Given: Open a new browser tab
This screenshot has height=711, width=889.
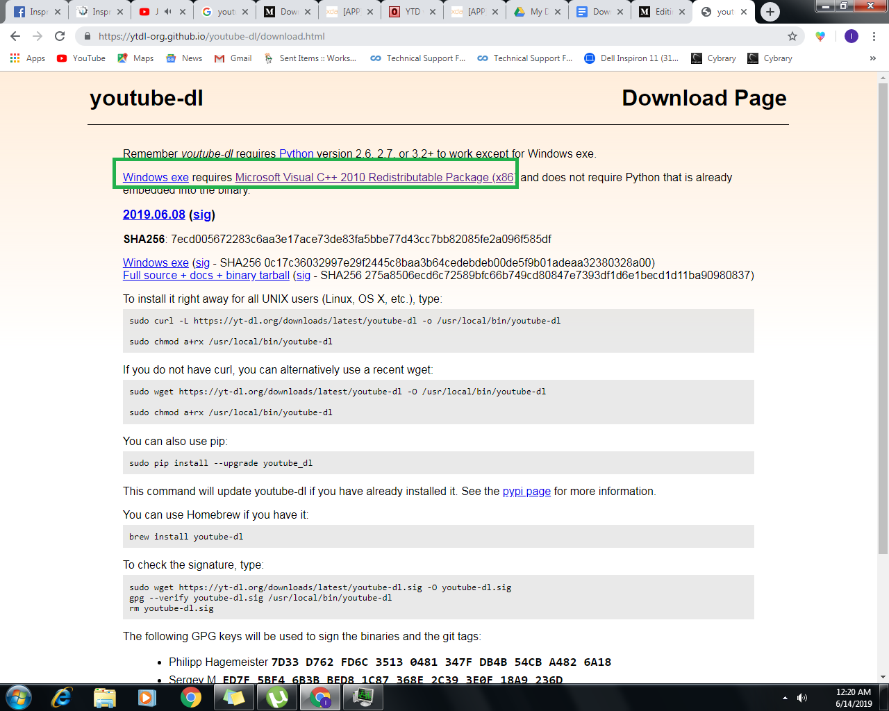Looking at the screenshot, I should 770,12.
